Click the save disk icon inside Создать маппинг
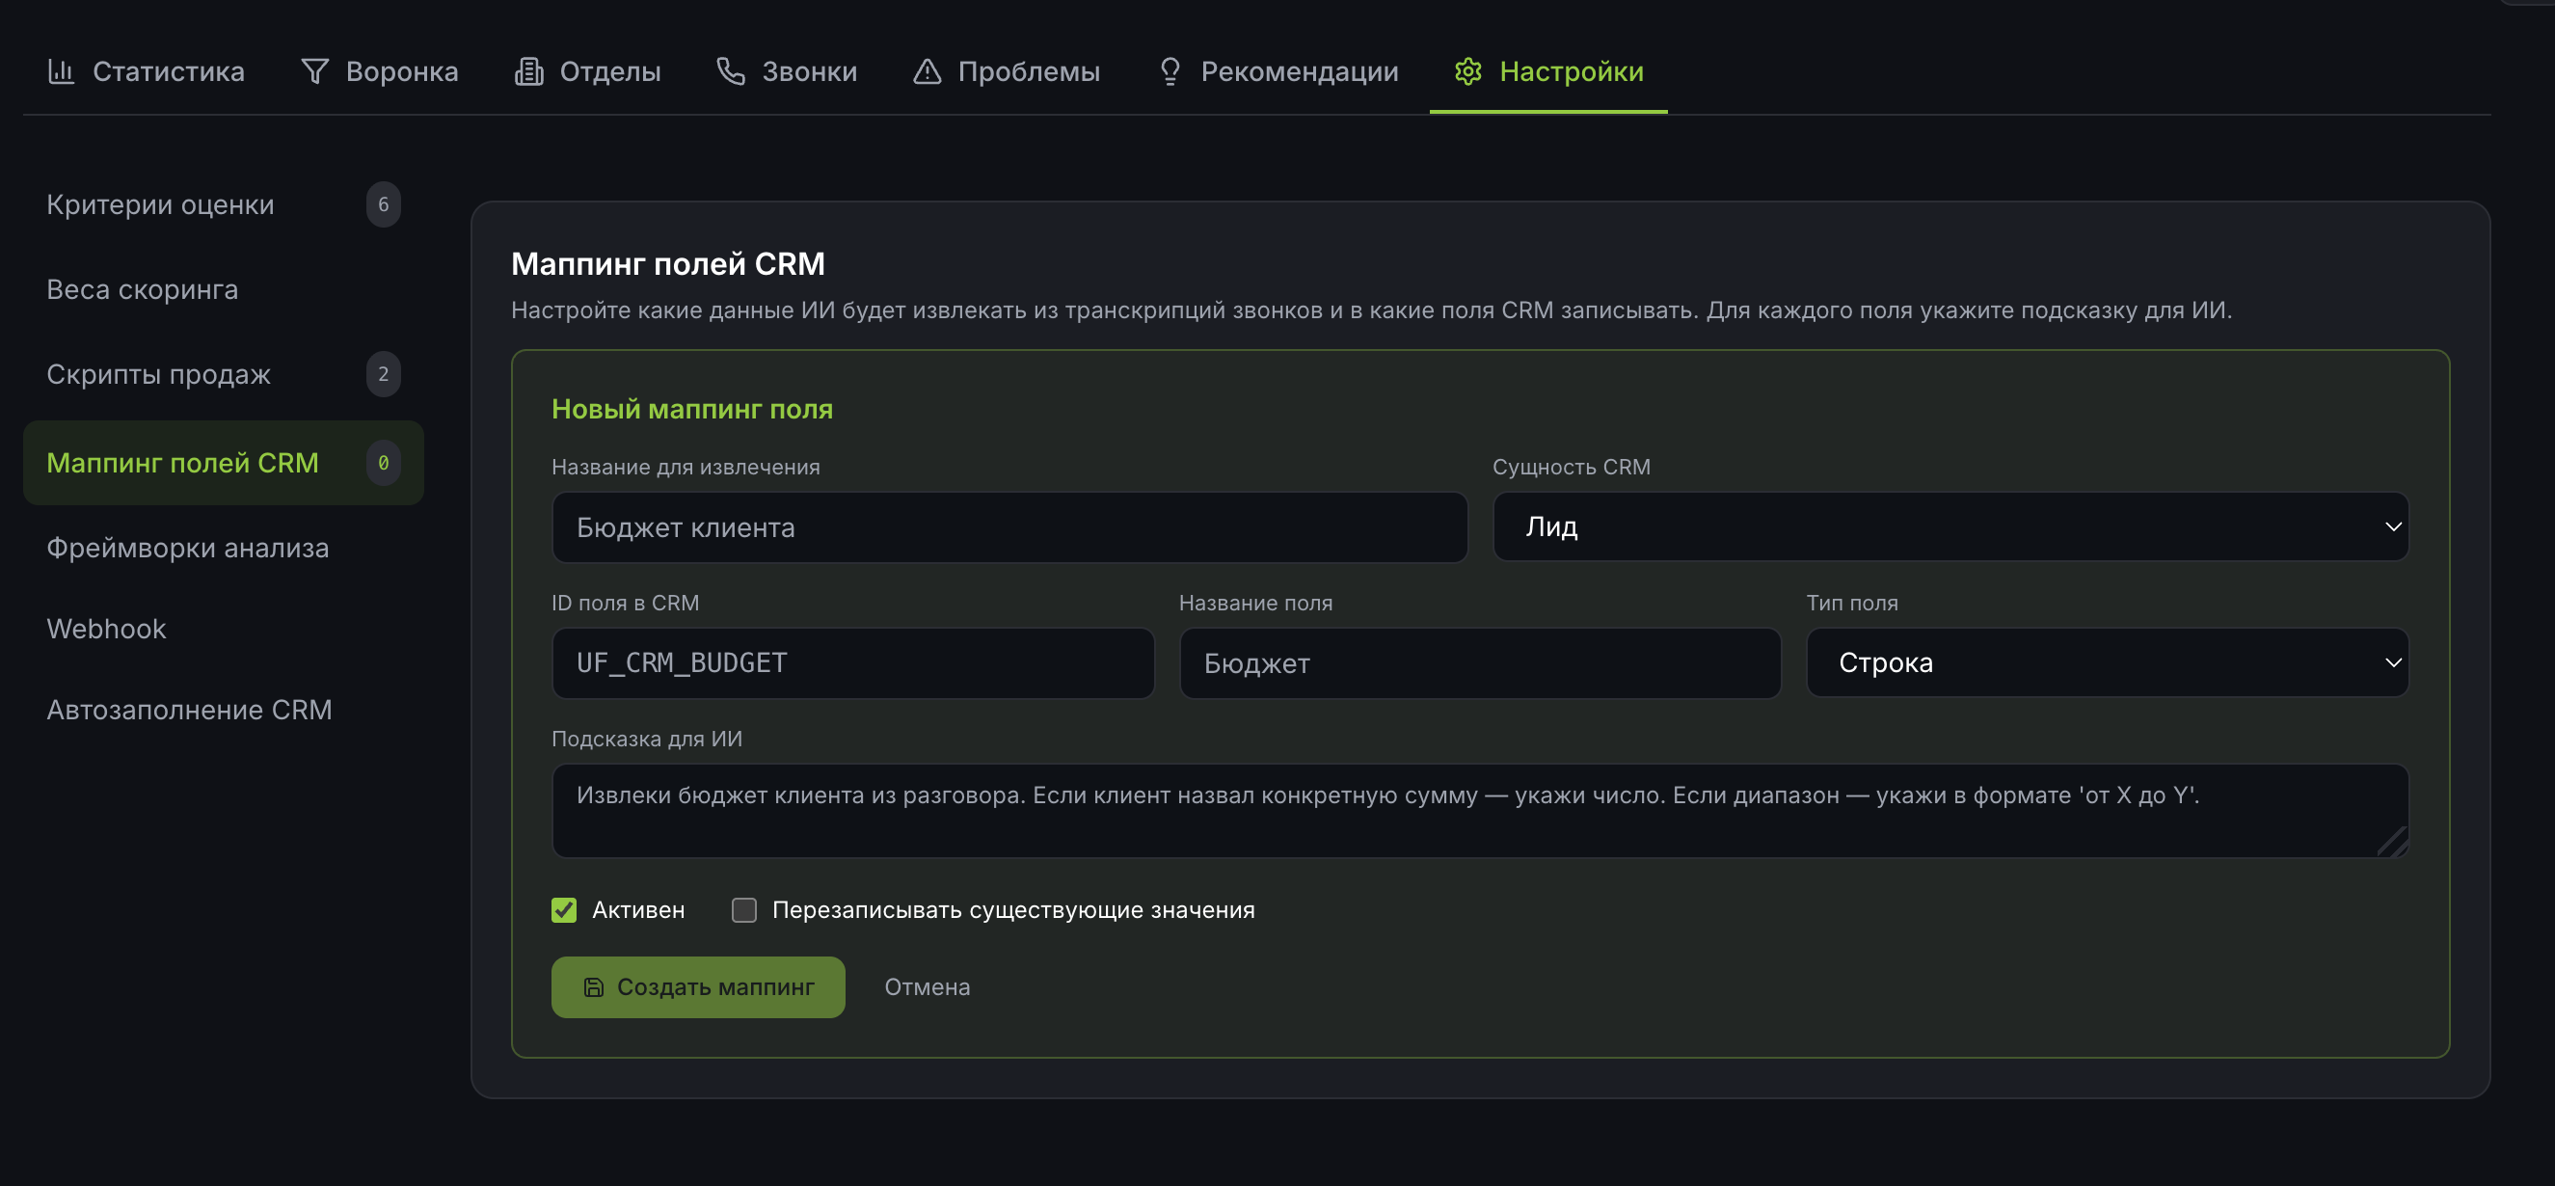The width and height of the screenshot is (2555, 1186). click(x=592, y=986)
